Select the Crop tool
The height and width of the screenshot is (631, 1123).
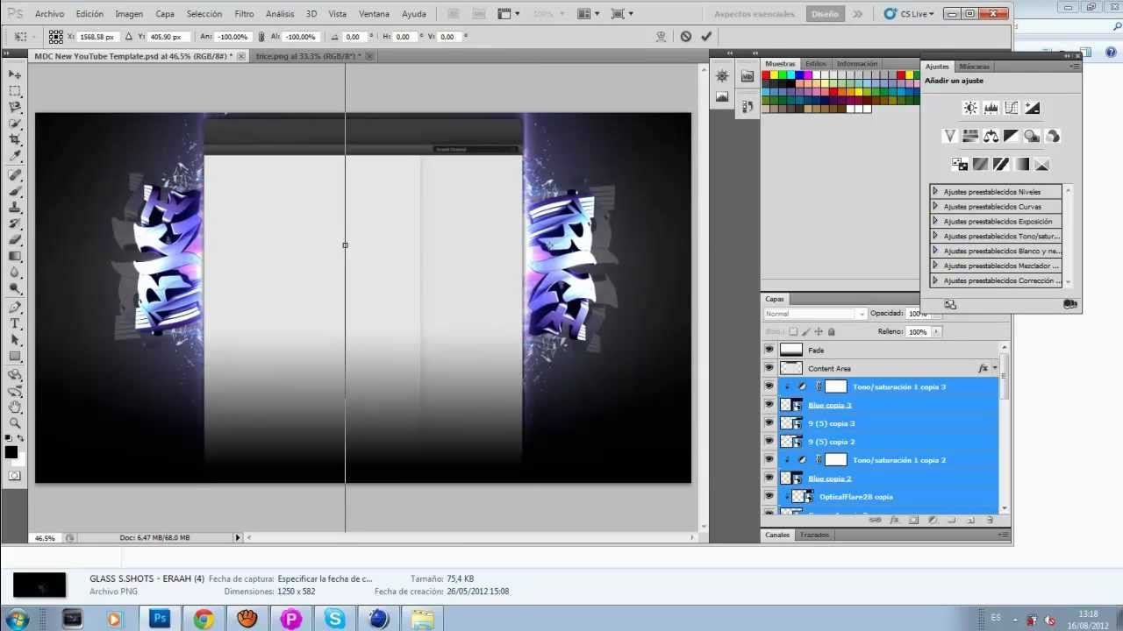coord(15,140)
